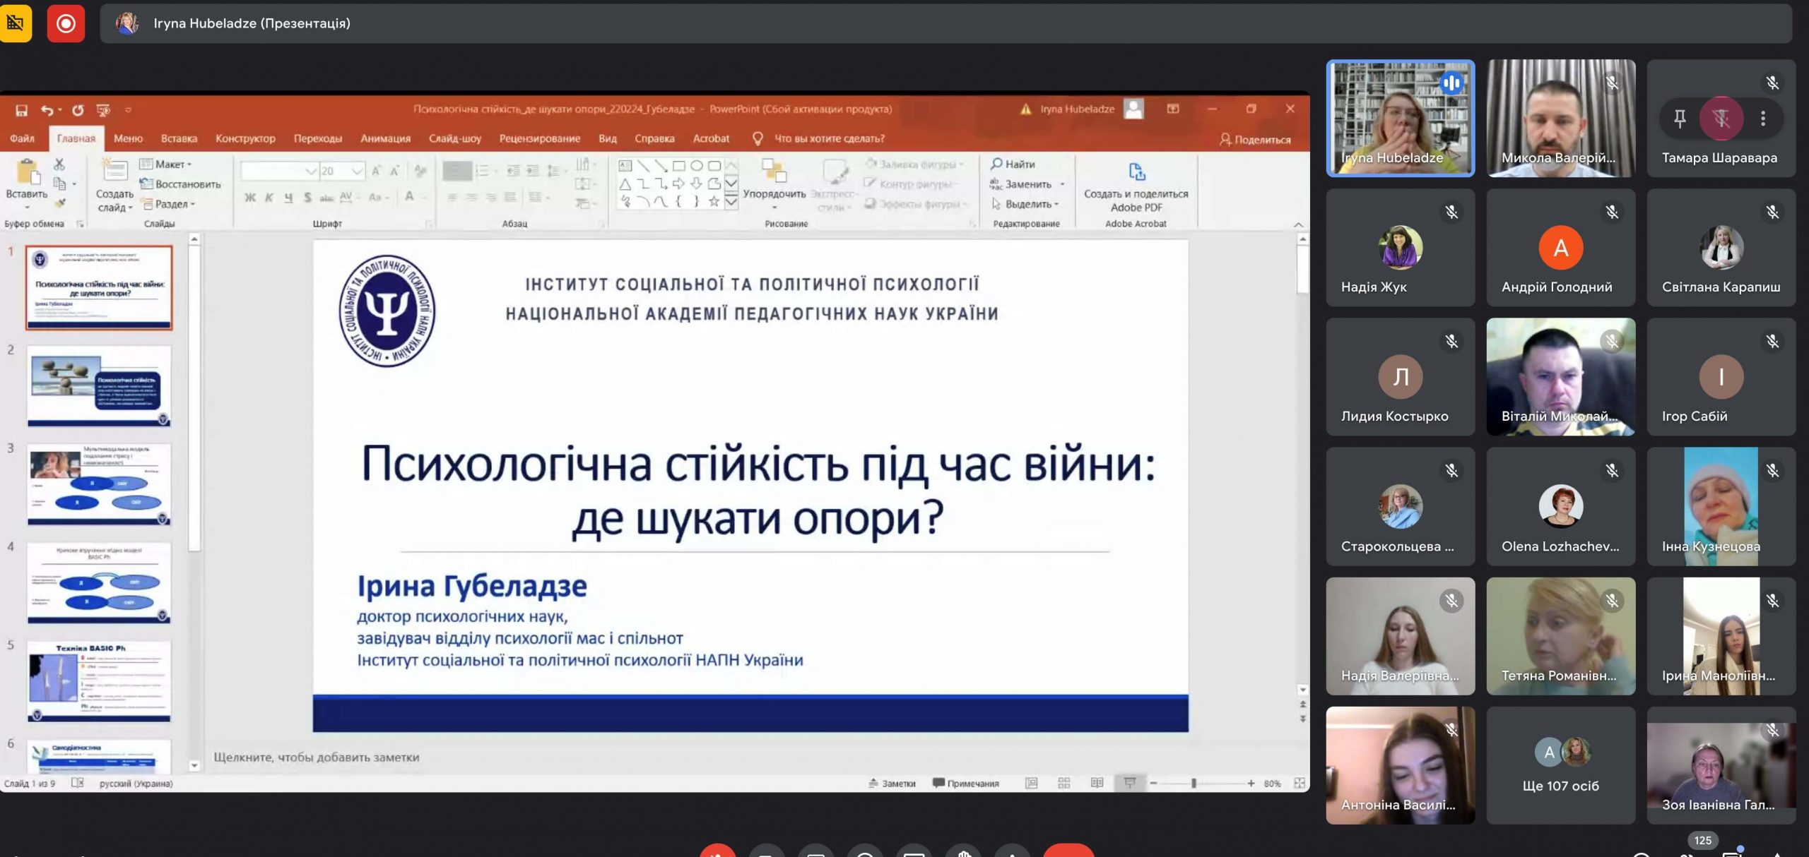Click the fit slide to window icon
Screen dimensions: 1809x857
pyautogui.click(x=1299, y=783)
